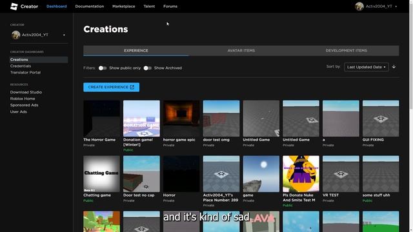Open the GUI FIXING thumbnail
The width and height of the screenshot is (413, 232).
coord(381,119)
